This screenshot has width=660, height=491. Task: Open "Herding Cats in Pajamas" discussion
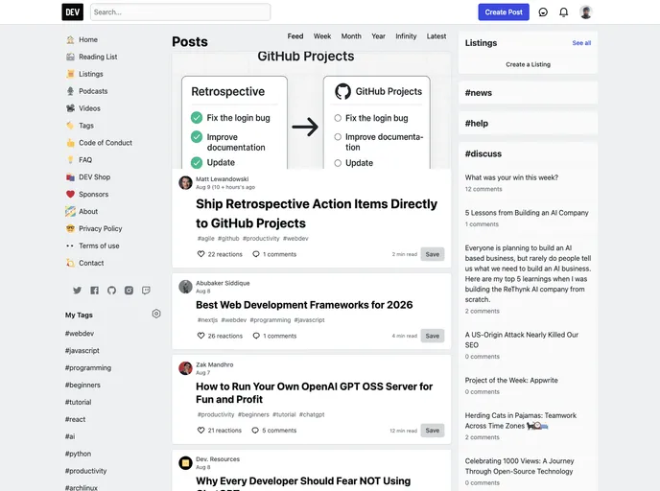[x=521, y=421]
